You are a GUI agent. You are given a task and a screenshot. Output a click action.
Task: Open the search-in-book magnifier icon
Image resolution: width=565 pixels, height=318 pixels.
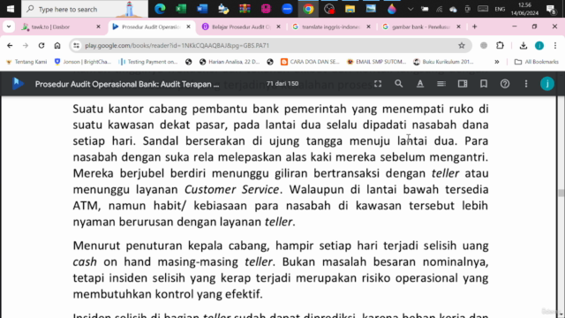click(x=398, y=84)
